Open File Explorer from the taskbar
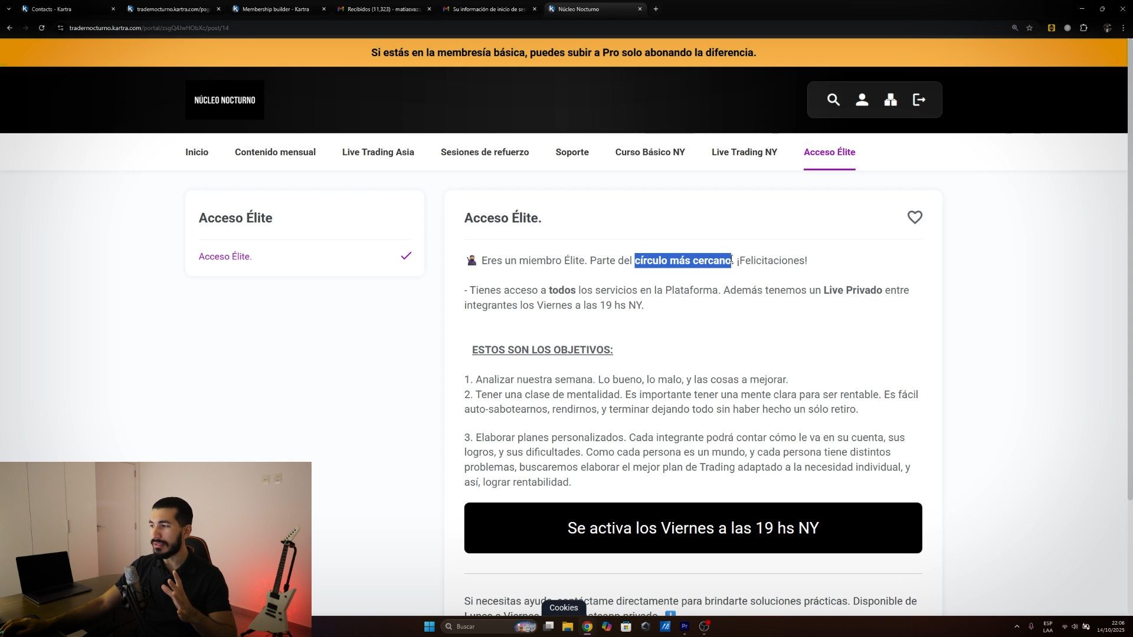The height and width of the screenshot is (637, 1133). (568, 626)
